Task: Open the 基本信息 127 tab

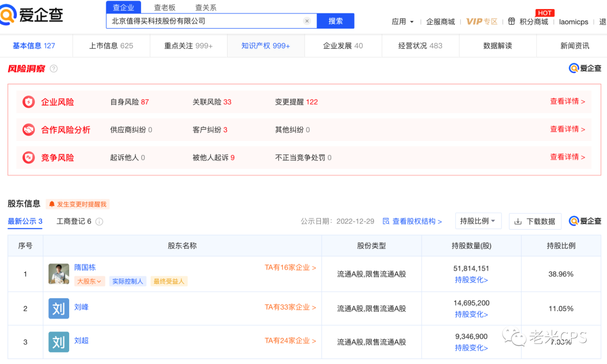Action: (34, 46)
